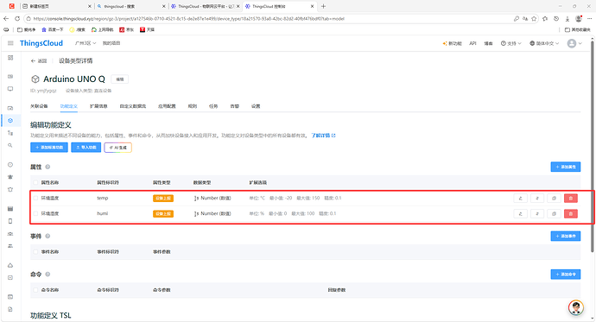
Task: Toggle select-all checkbox beside 命令名称 header
Action: (x=35, y=290)
